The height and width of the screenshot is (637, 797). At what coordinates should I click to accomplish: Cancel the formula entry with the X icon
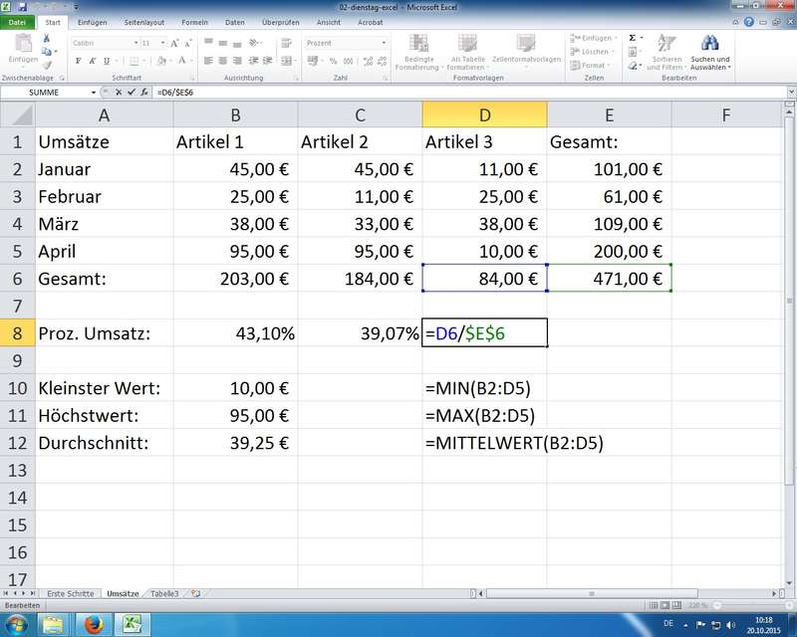(x=119, y=91)
